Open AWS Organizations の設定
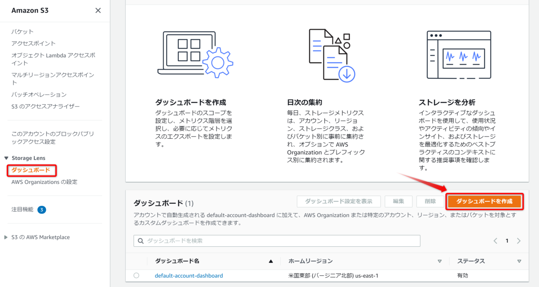539x287 pixels. pyautogui.click(x=44, y=182)
